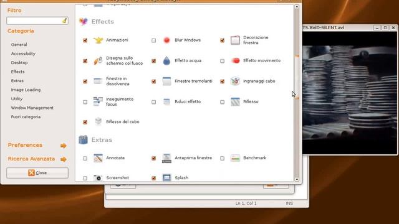Open the Screenshot camera icon
The height and width of the screenshot is (224, 399).
point(98,178)
